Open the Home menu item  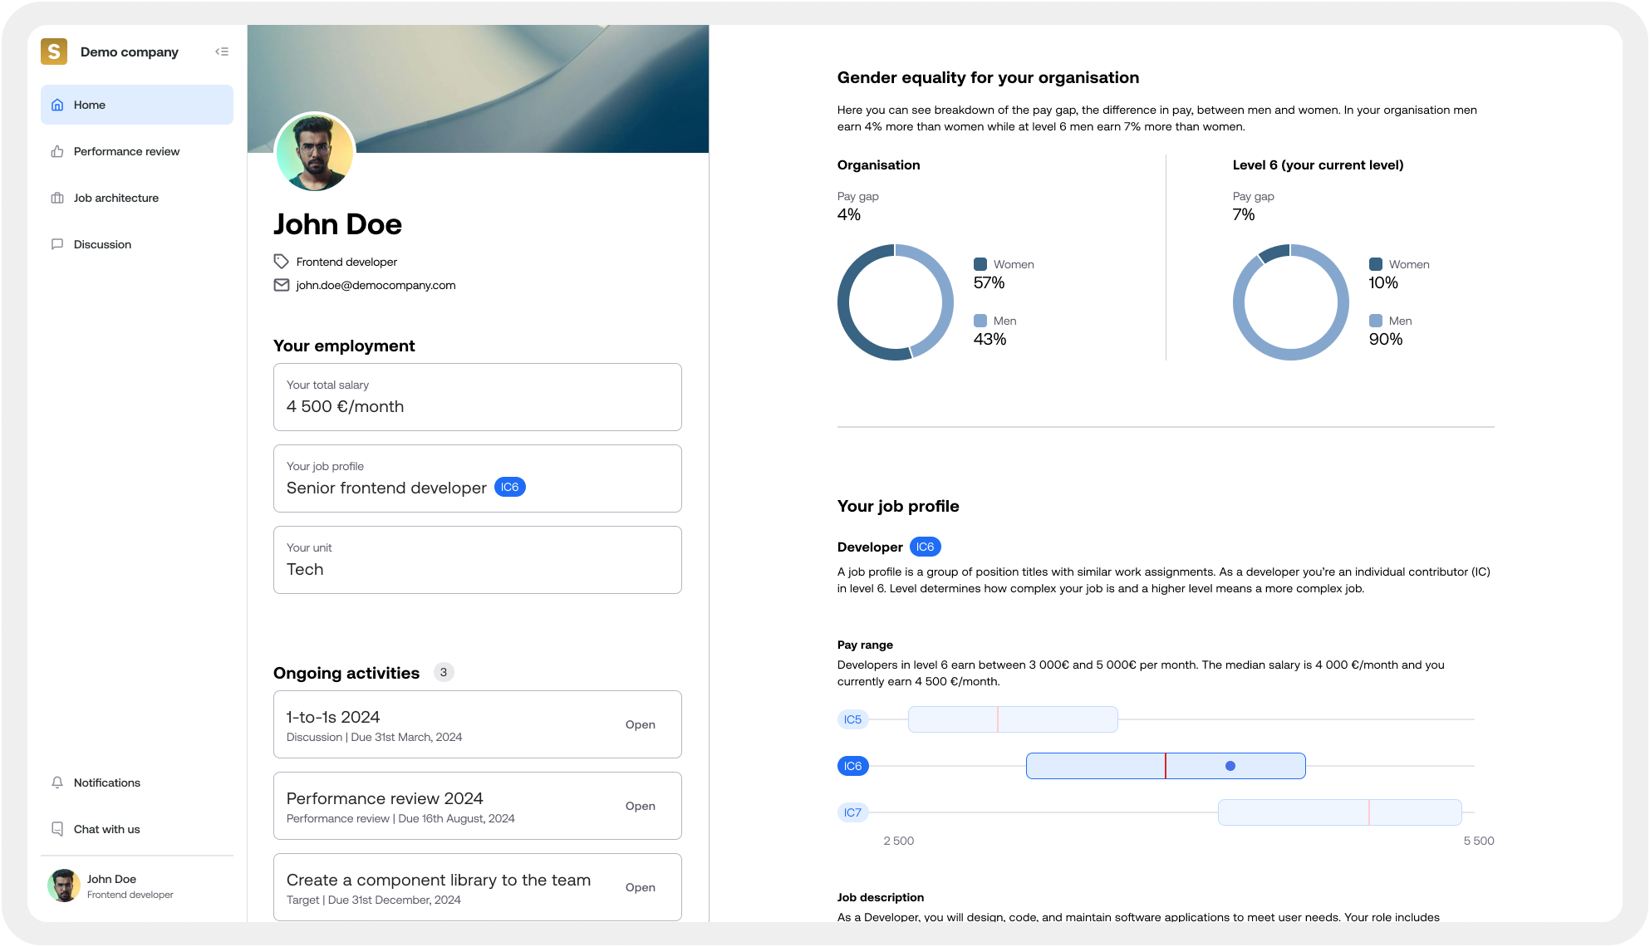coord(137,105)
